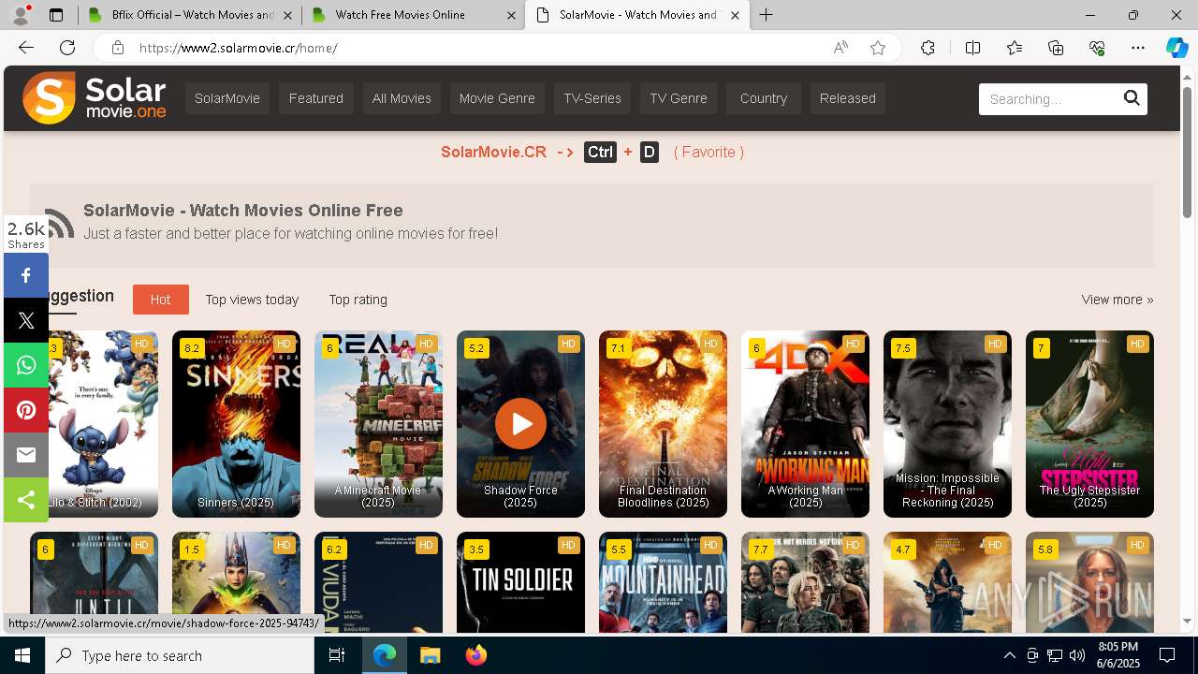Click the Favorite link

[x=709, y=152]
